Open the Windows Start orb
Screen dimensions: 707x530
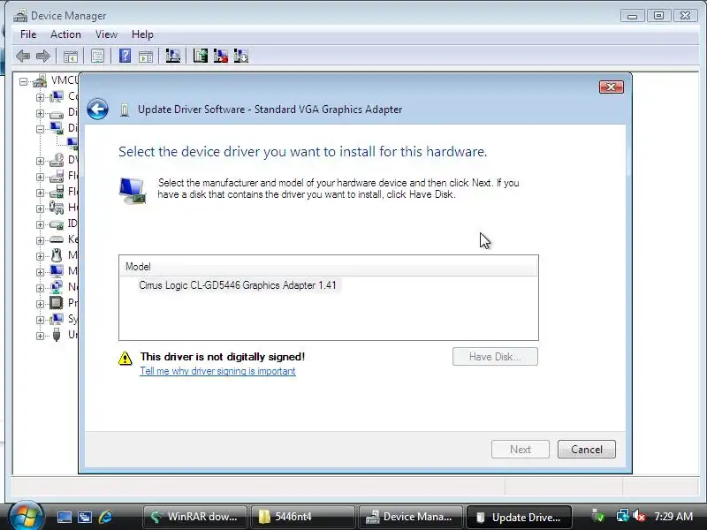click(x=26, y=516)
